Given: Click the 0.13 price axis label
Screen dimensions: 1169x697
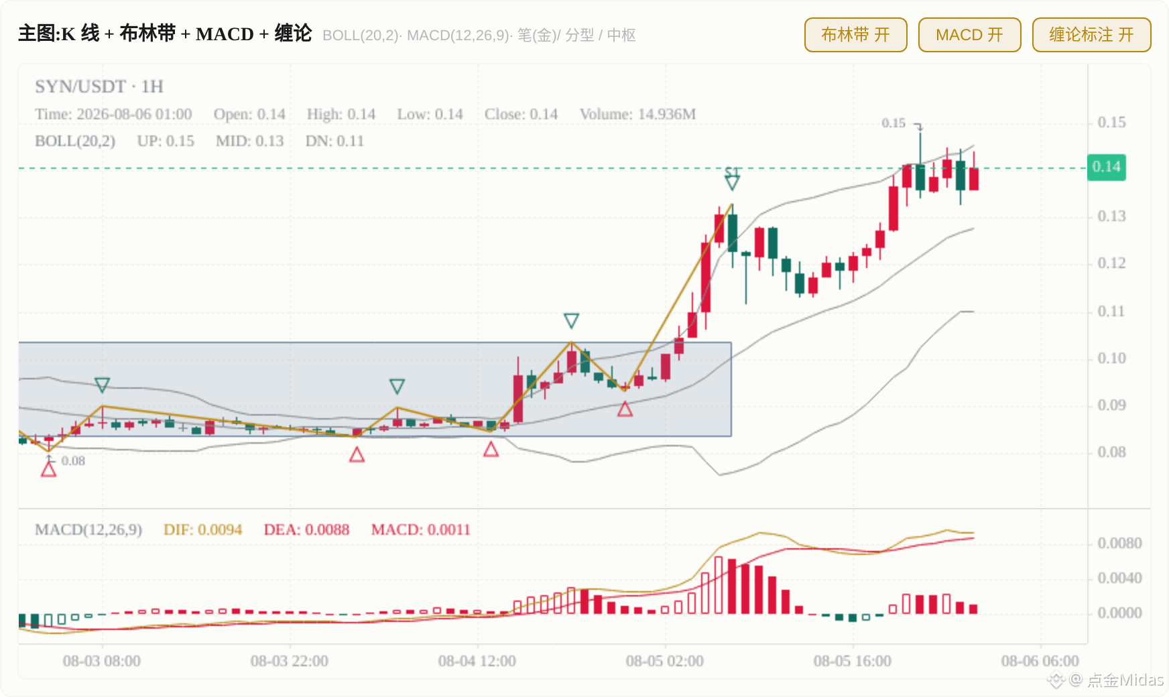Looking at the screenshot, I should click(x=1111, y=216).
